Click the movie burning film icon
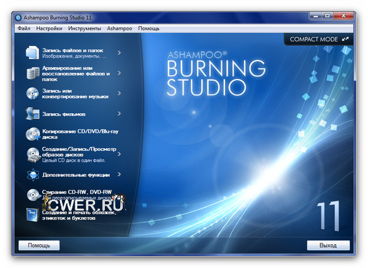The height and width of the screenshot is (268, 368). pyautogui.click(x=33, y=114)
